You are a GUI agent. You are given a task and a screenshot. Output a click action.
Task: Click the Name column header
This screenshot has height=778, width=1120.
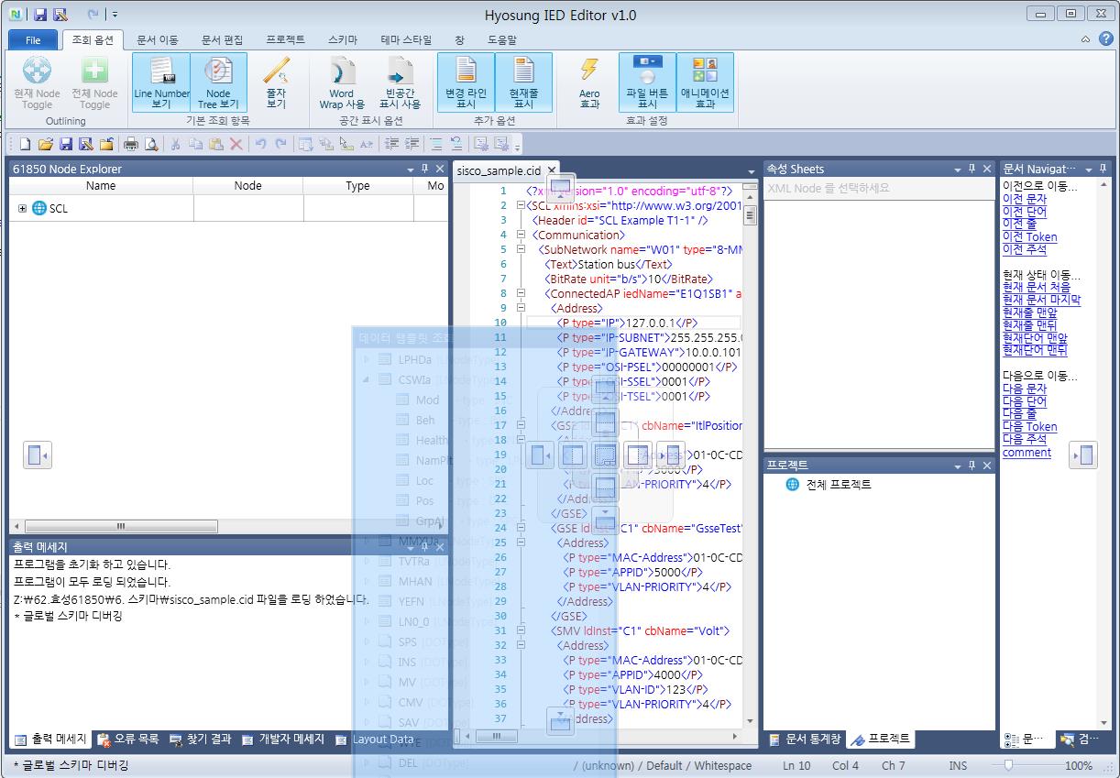(x=101, y=185)
